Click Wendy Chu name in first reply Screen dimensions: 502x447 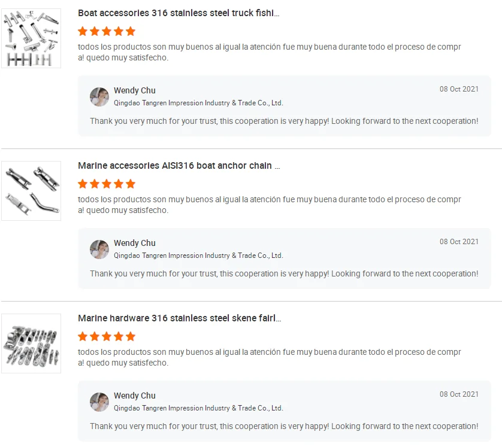[x=135, y=90]
